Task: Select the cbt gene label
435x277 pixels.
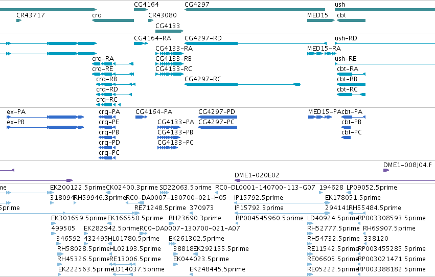Action: click(341, 15)
